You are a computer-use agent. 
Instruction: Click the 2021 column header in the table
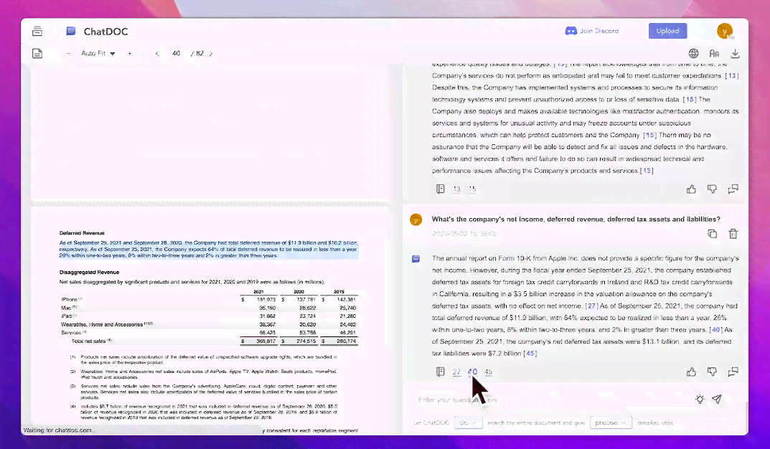click(x=258, y=292)
